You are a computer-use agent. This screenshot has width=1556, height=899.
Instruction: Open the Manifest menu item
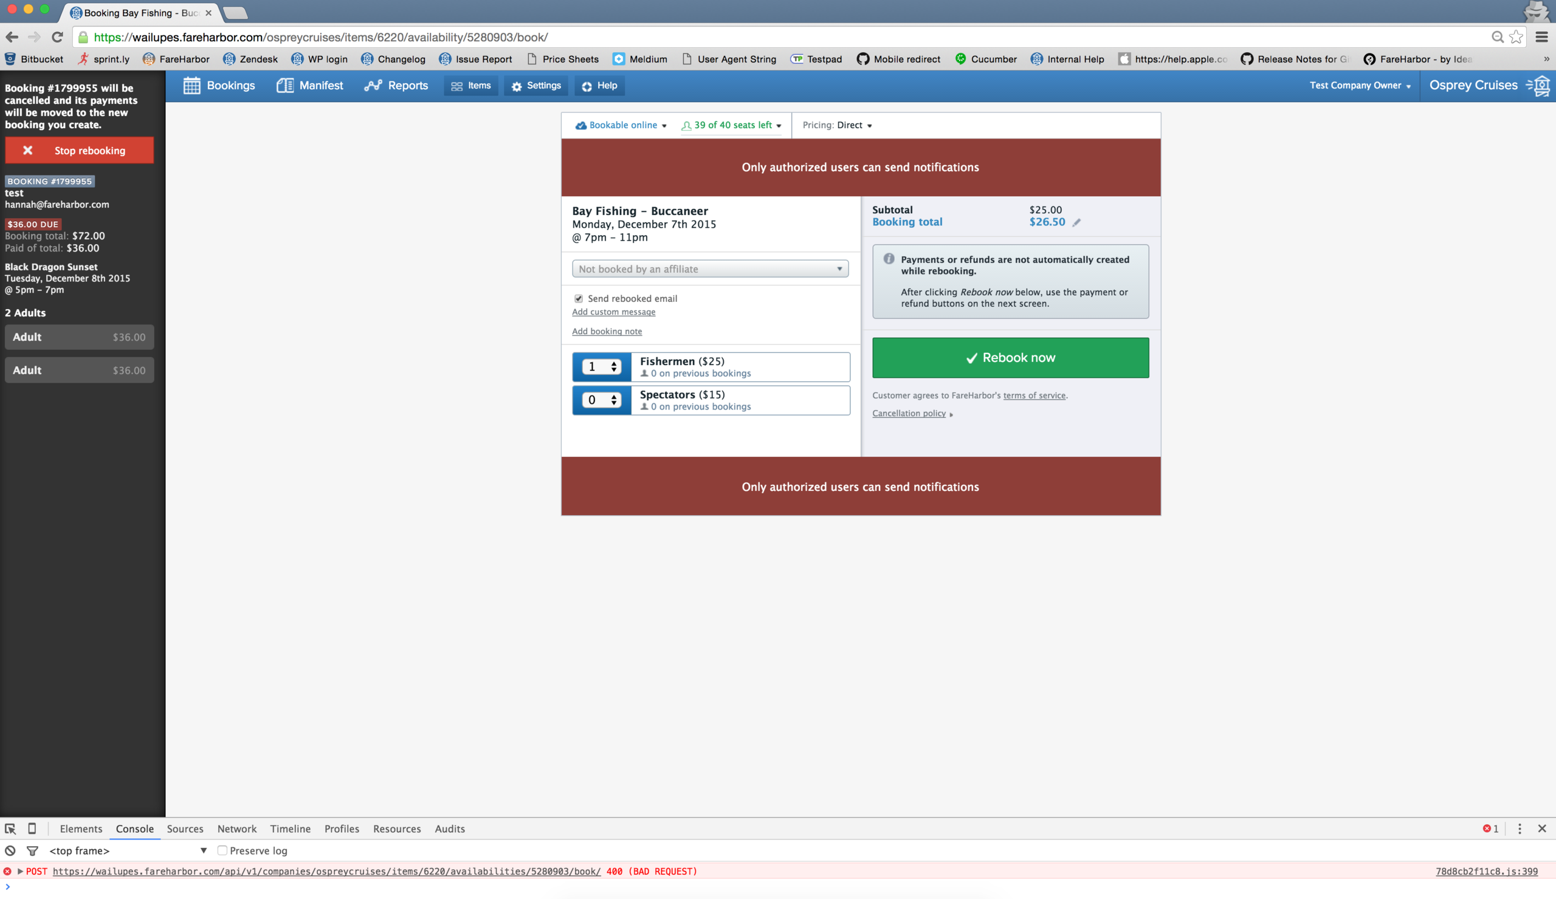pos(310,86)
